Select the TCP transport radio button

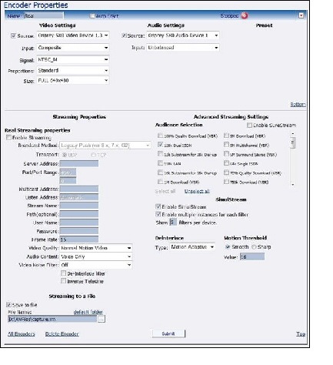coord(93,155)
